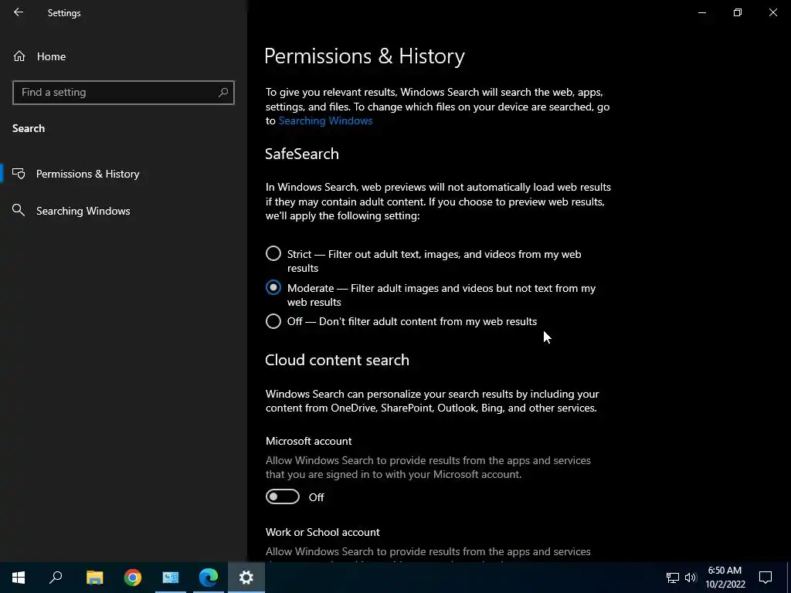Image resolution: width=791 pixels, height=593 pixels.
Task: Click the Searching Windows magnifier icon
Action: [x=19, y=210]
